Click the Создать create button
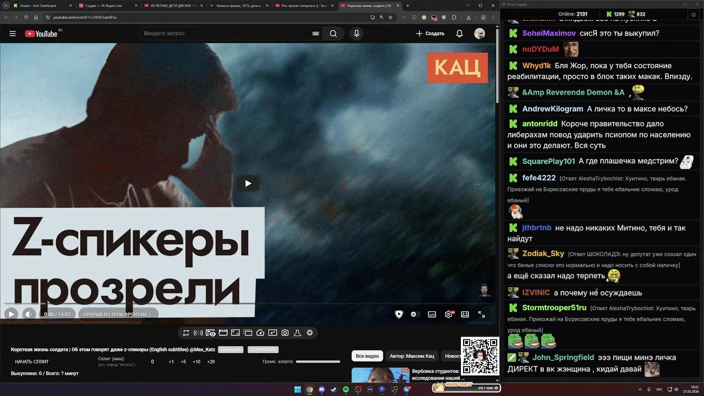The height and width of the screenshot is (396, 704). (x=430, y=34)
